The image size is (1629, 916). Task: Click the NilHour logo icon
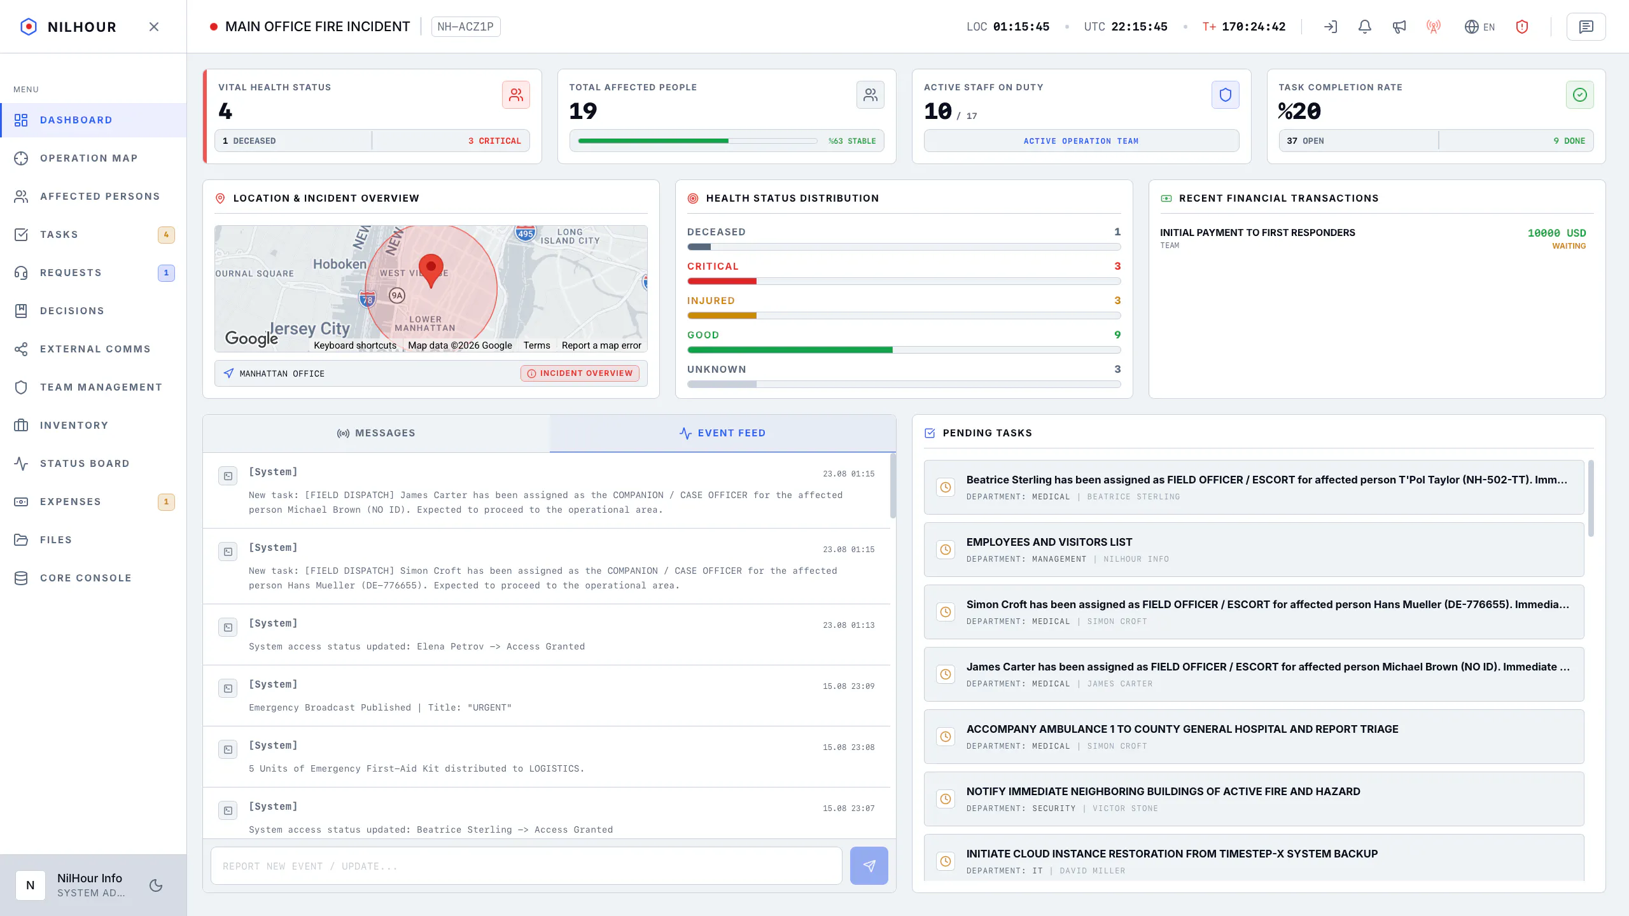pyautogui.click(x=29, y=27)
